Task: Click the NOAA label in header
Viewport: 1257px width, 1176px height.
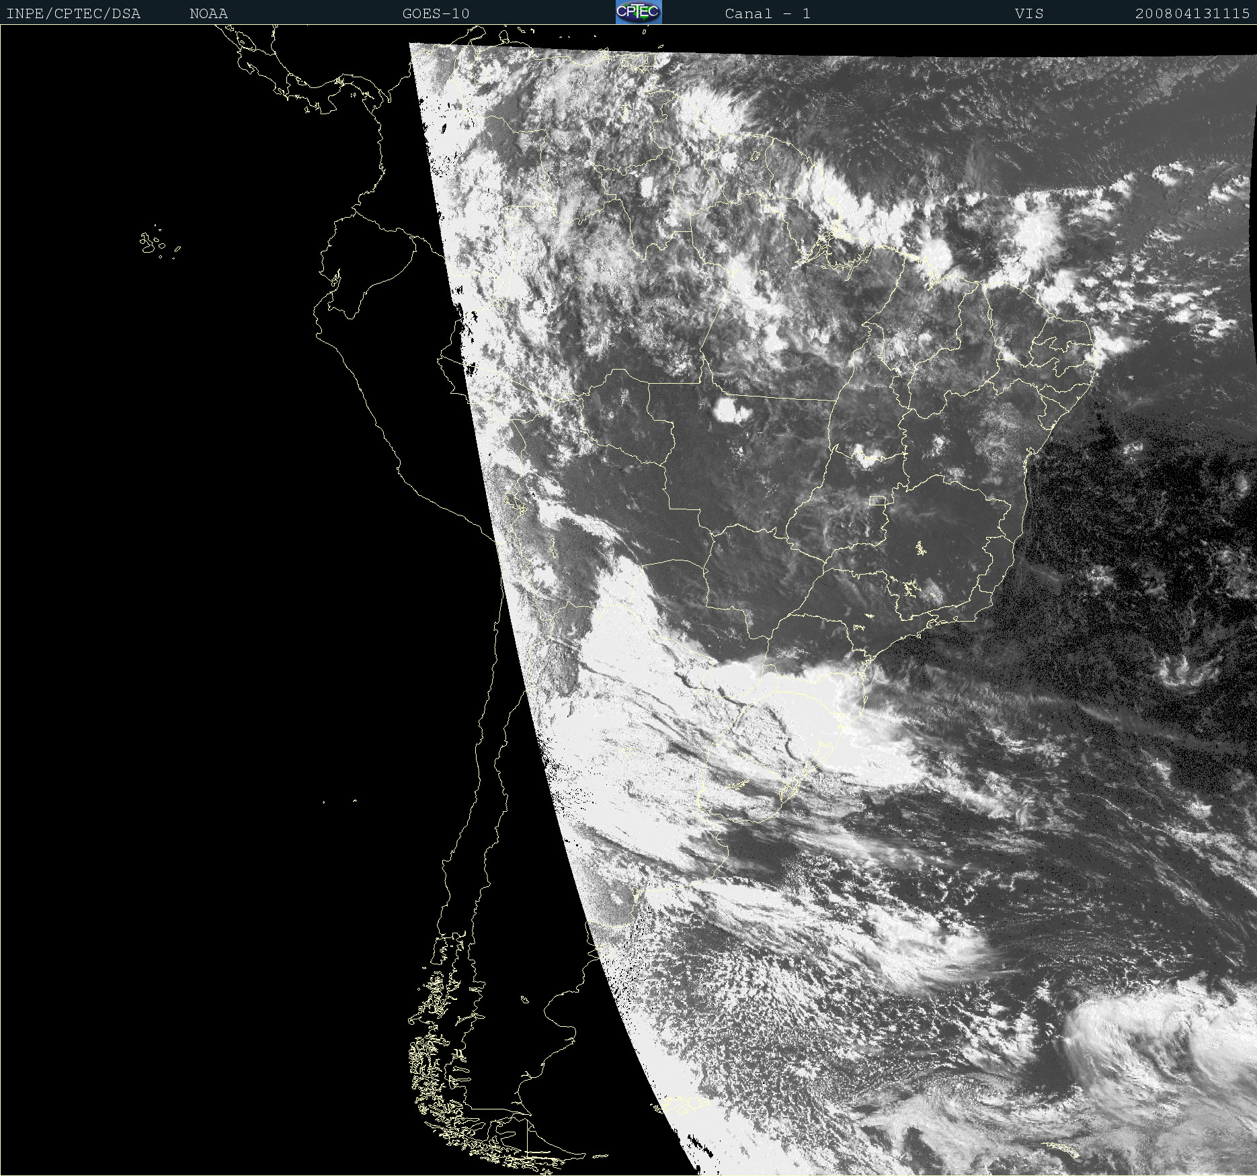Action: click(209, 13)
